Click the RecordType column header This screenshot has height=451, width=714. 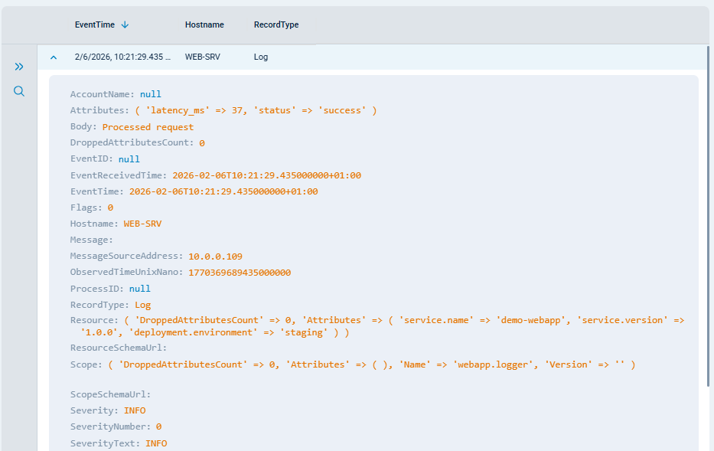276,24
